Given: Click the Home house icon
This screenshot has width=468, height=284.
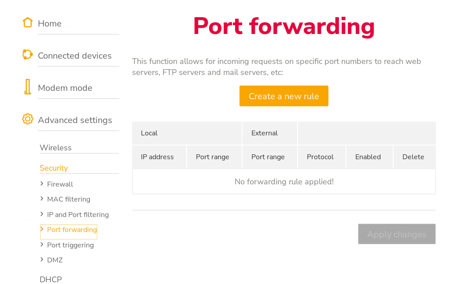Looking at the screenshot, I should (x=28, y=22).
